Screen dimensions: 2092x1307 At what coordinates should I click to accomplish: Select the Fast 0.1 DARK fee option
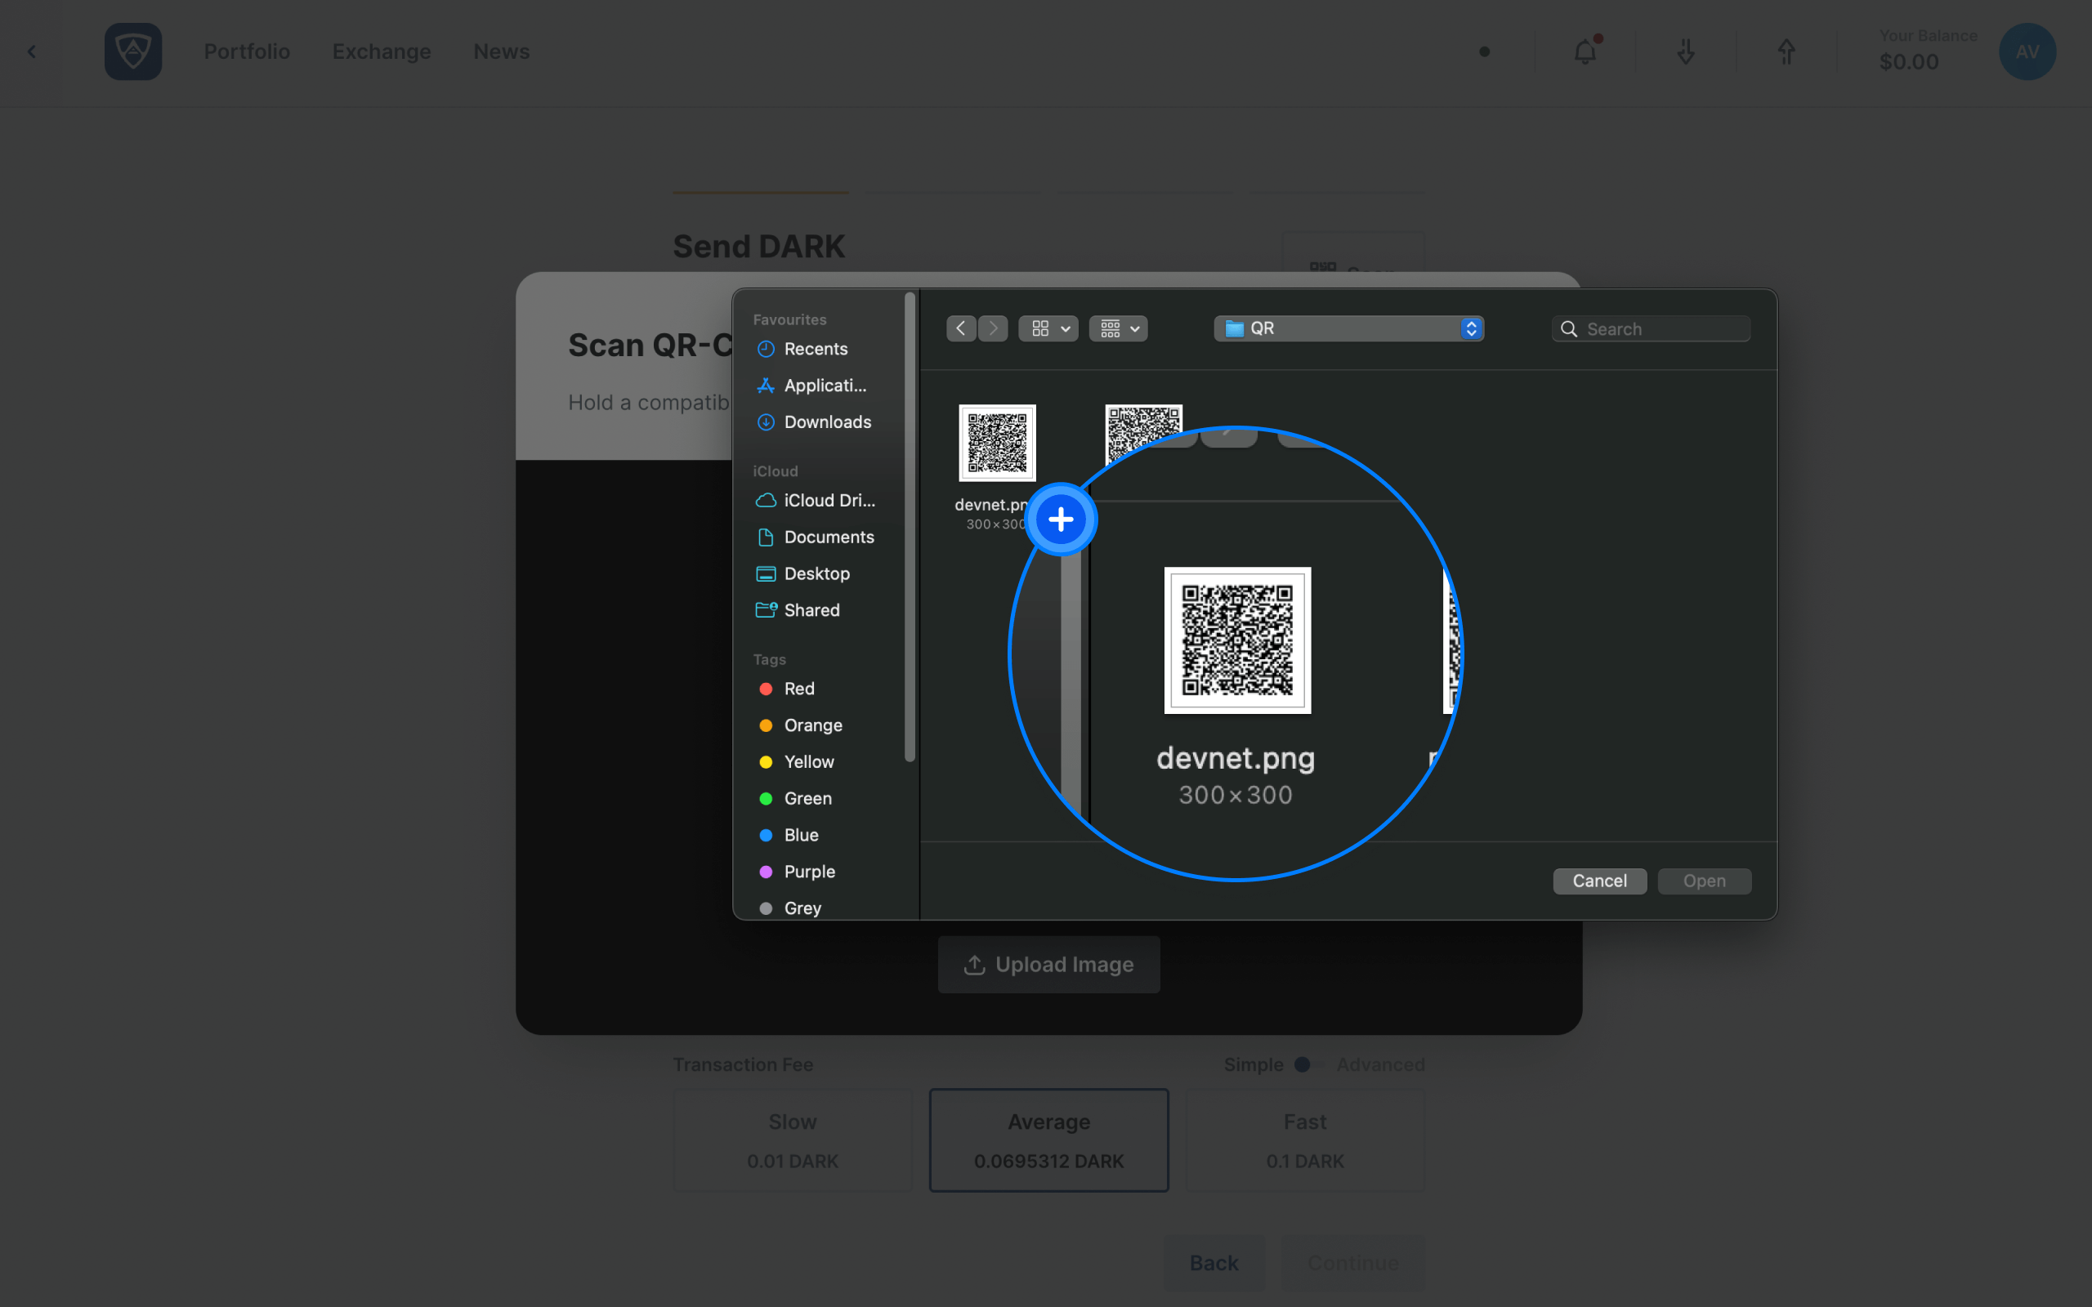click(1304, 1140)
